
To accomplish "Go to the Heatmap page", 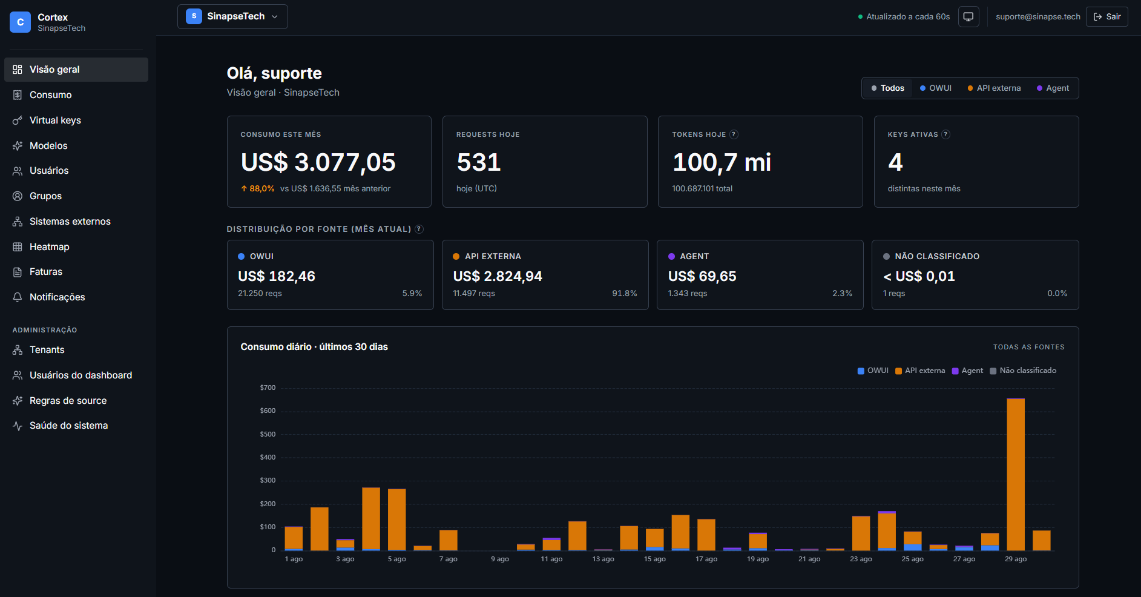I will click(76, 247).
